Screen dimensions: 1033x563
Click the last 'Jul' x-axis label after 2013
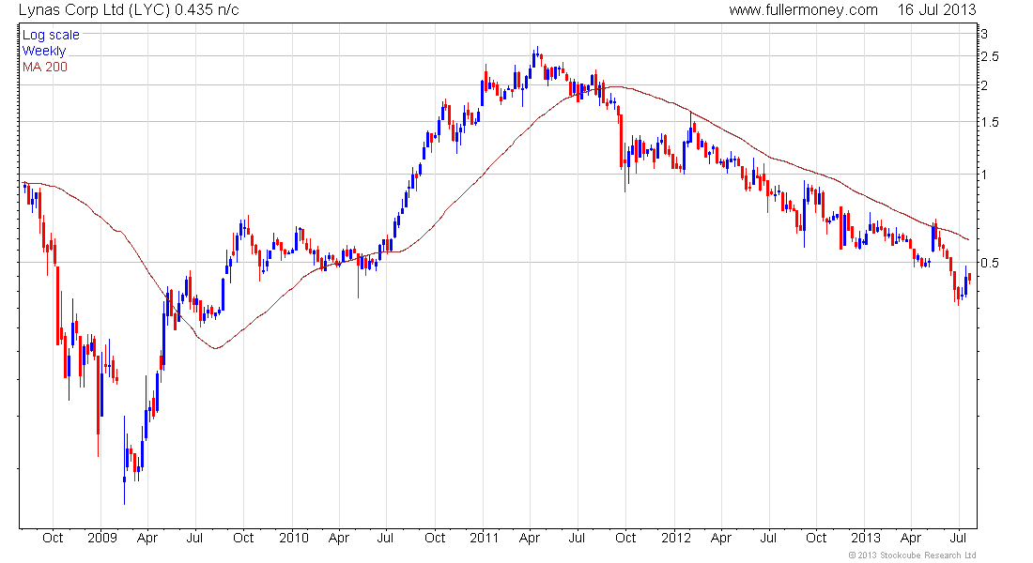pyautogui.click(x=959, y=538)
